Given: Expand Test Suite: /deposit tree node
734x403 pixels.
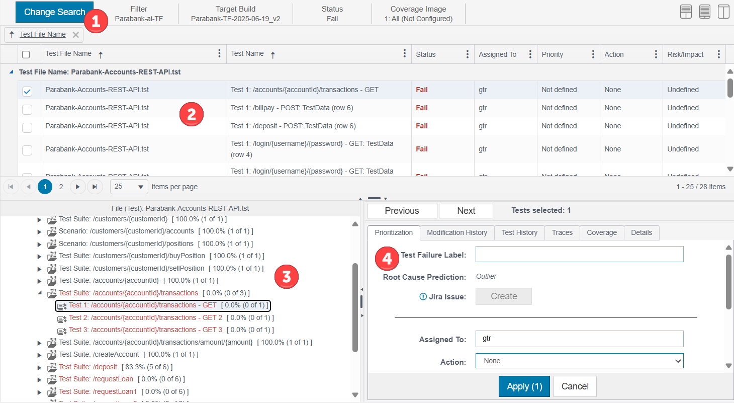Looking at the screenshot, I should pos(40,367).
